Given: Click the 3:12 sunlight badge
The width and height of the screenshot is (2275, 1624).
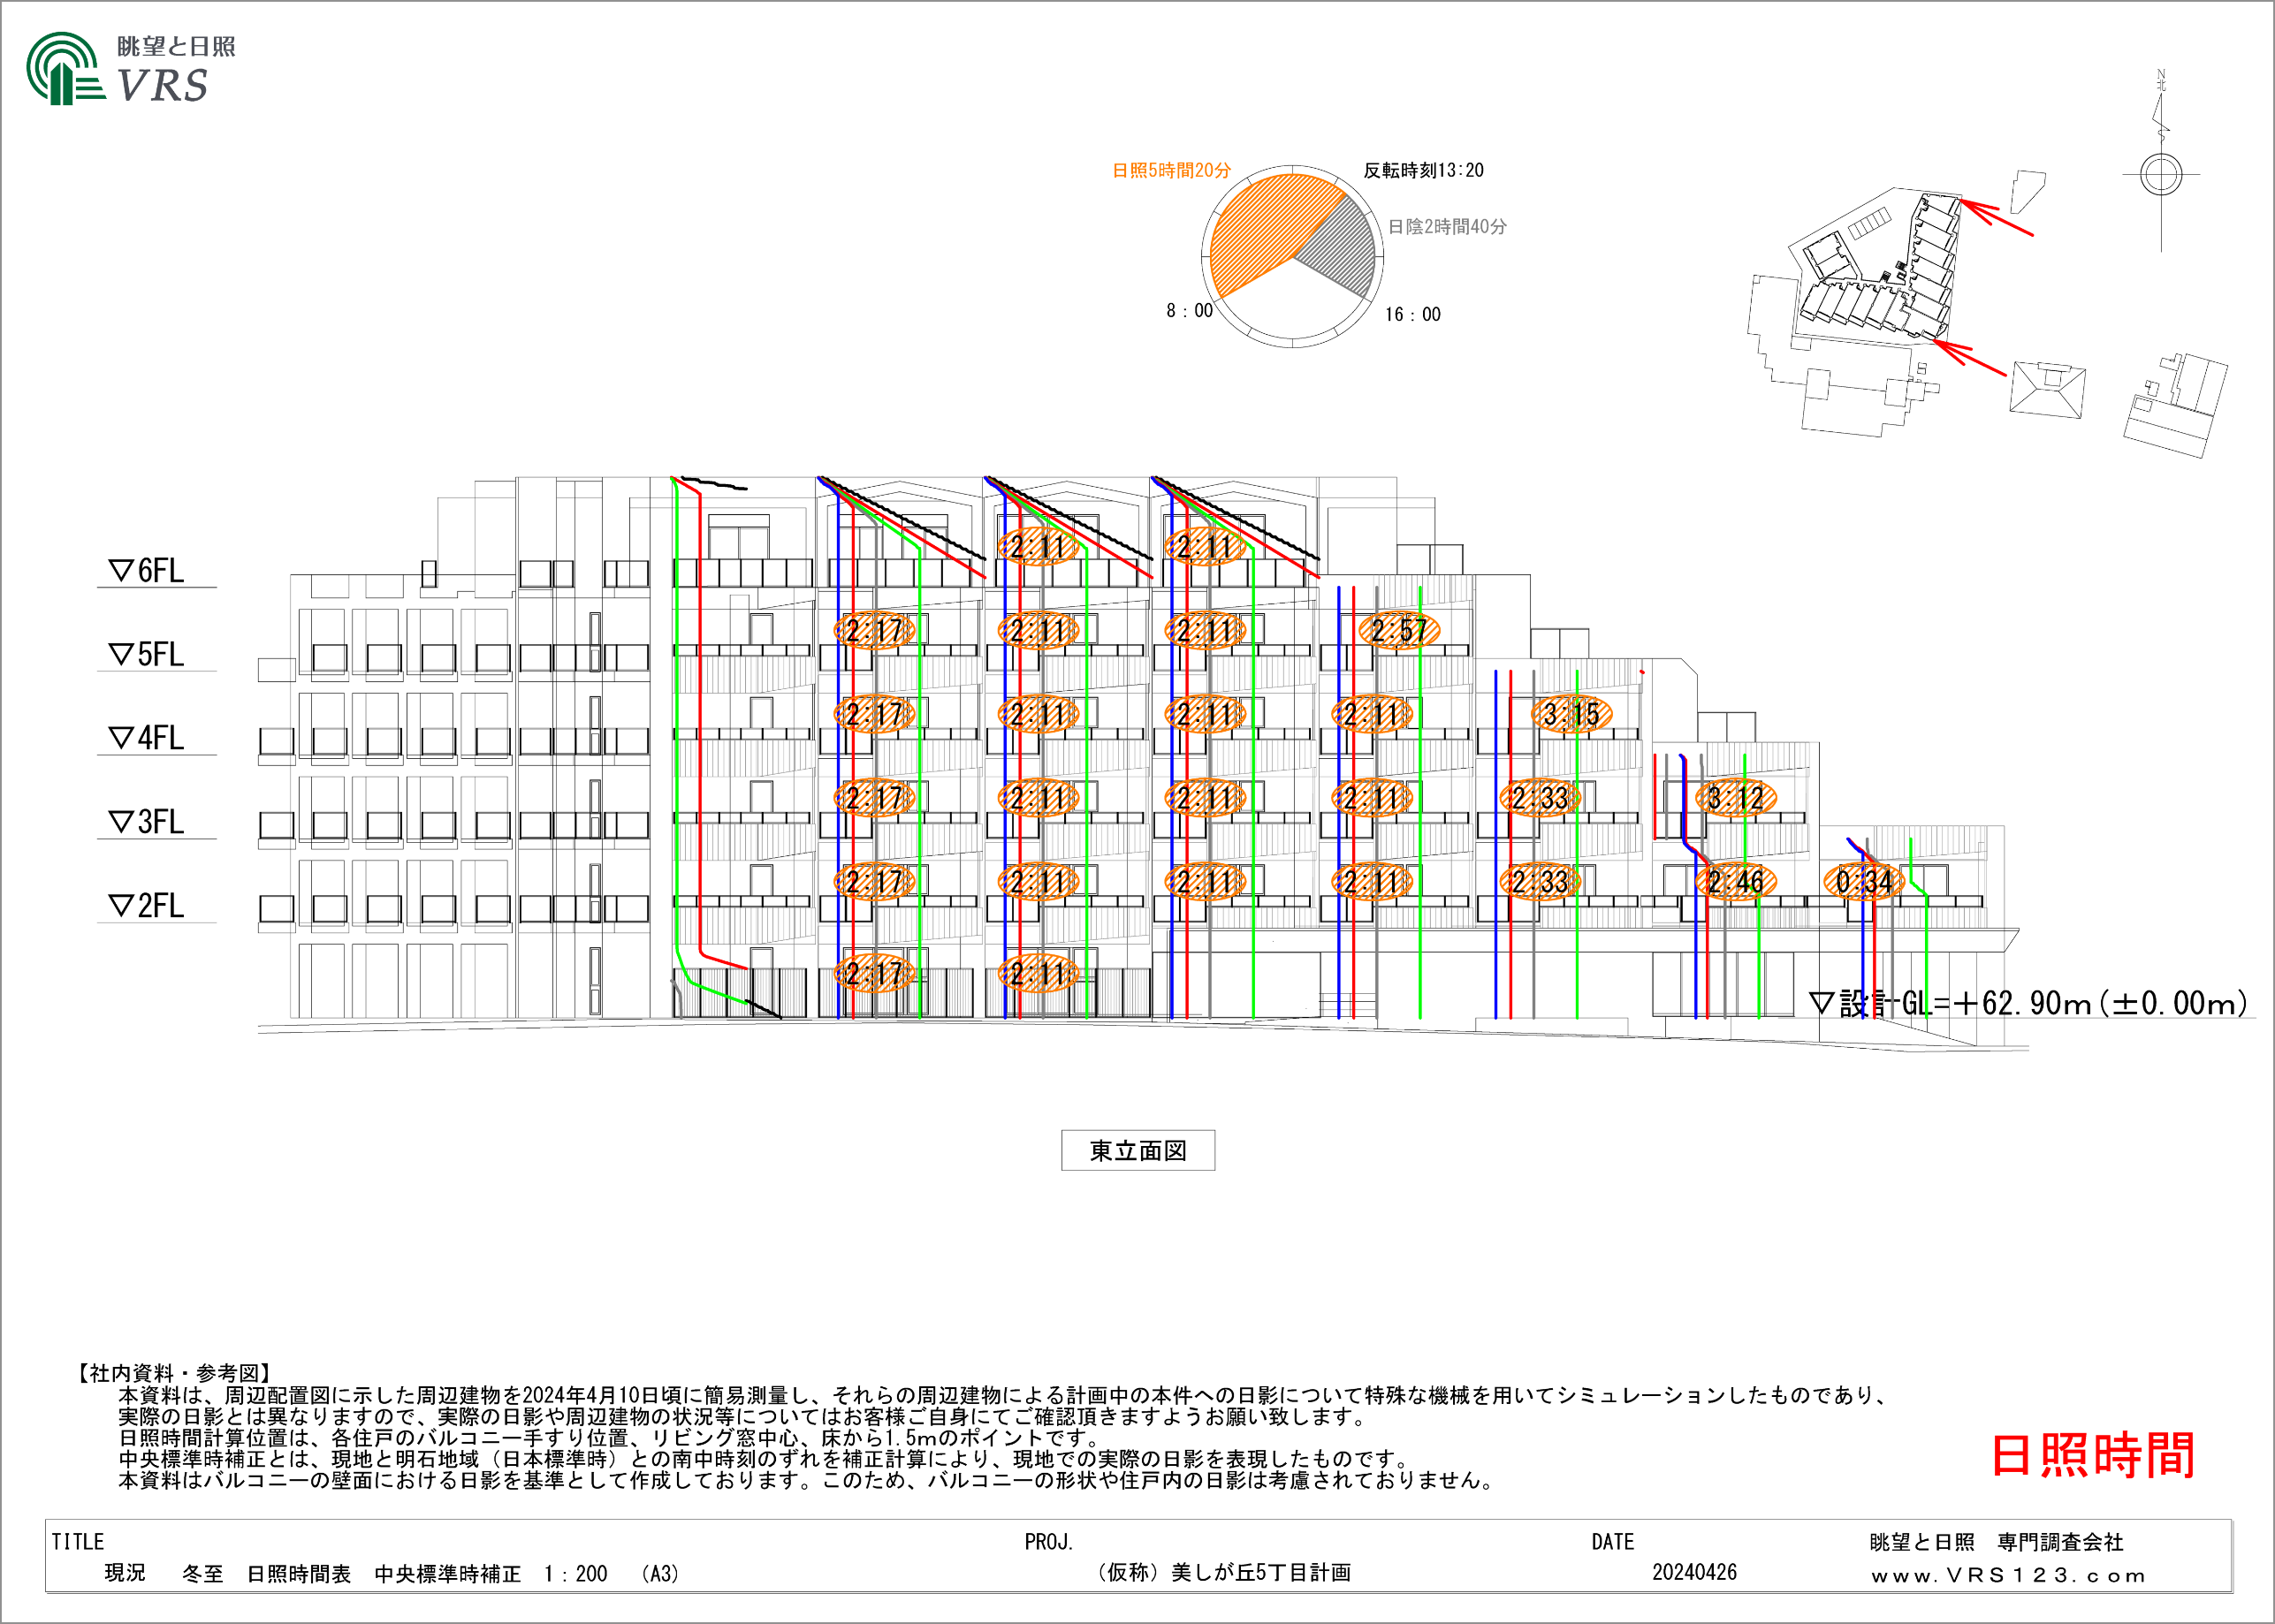Looking at the screenshot, I should pyautogui.click(x=1735, y=799).
